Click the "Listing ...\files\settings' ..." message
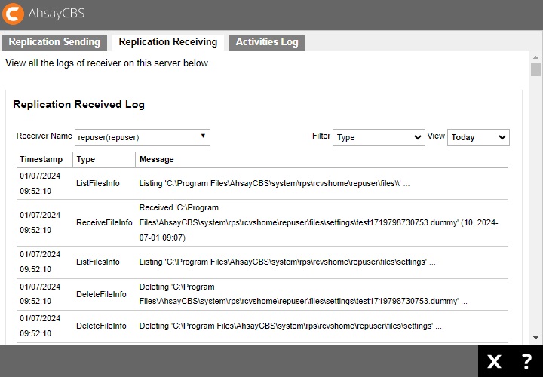Viewport: 543px width, 377px height. (287, 262)
